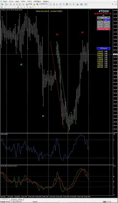
Task: Click the blue TDI Basket button
Action: click(x=103, y=48)
